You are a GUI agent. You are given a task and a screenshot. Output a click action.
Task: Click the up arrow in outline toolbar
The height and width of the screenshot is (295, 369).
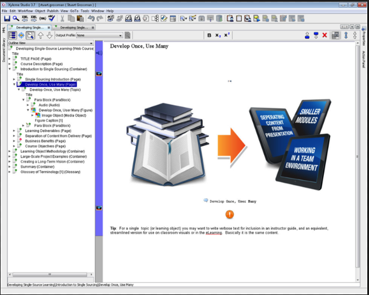click(x=41, y=35)
